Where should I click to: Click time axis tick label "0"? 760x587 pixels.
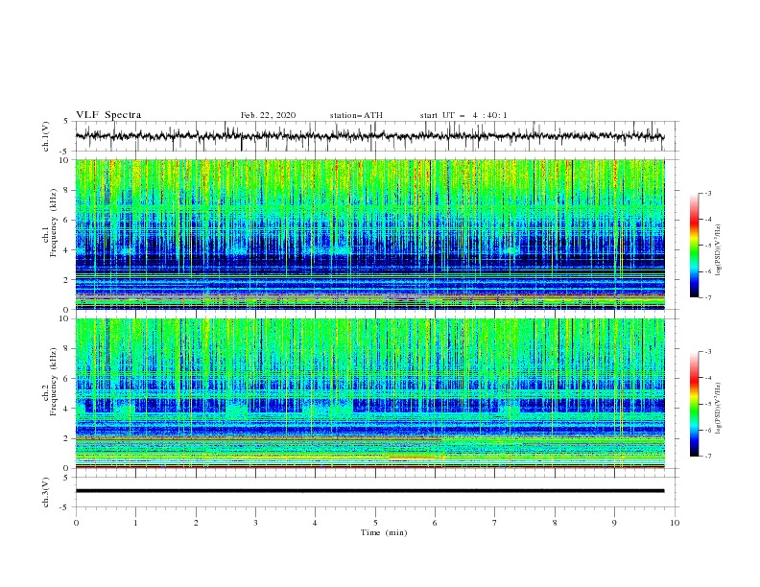click(x=76, y=523)
